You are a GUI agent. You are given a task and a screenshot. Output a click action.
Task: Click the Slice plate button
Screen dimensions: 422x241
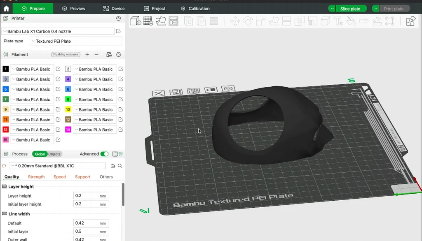(351, 9)
